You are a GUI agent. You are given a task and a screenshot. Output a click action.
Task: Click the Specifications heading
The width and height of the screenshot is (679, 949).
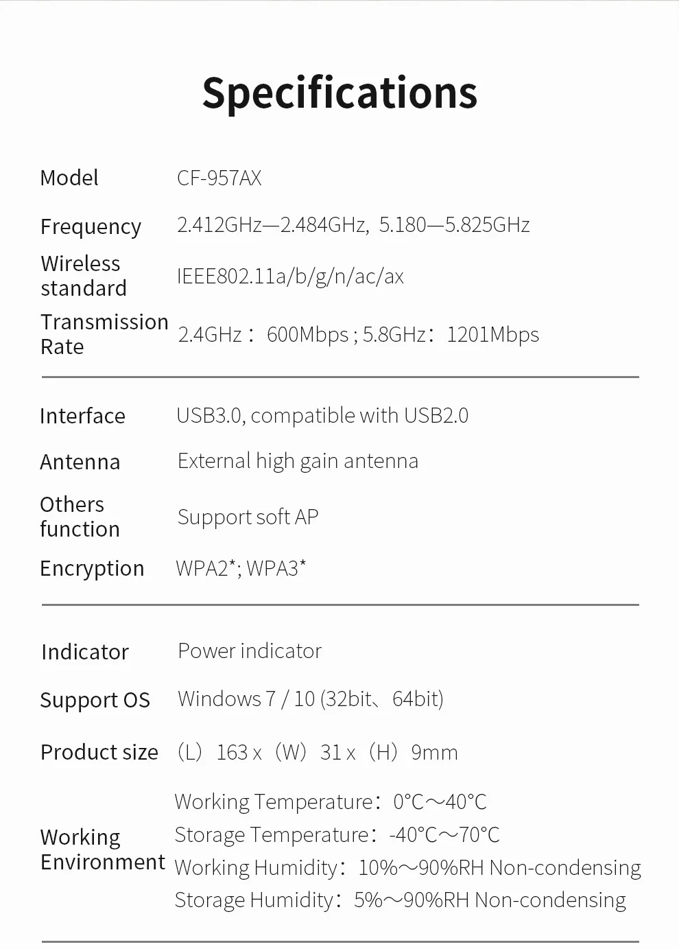tap(339, 94)
